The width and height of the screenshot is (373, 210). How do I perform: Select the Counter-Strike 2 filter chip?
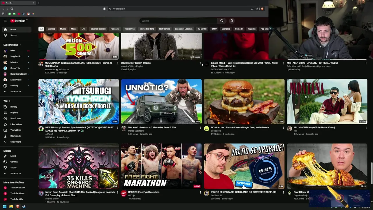coord(98,29)
